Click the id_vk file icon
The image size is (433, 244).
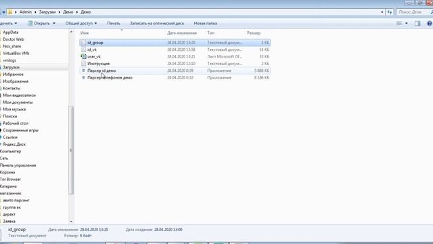[x=83, y=49]
